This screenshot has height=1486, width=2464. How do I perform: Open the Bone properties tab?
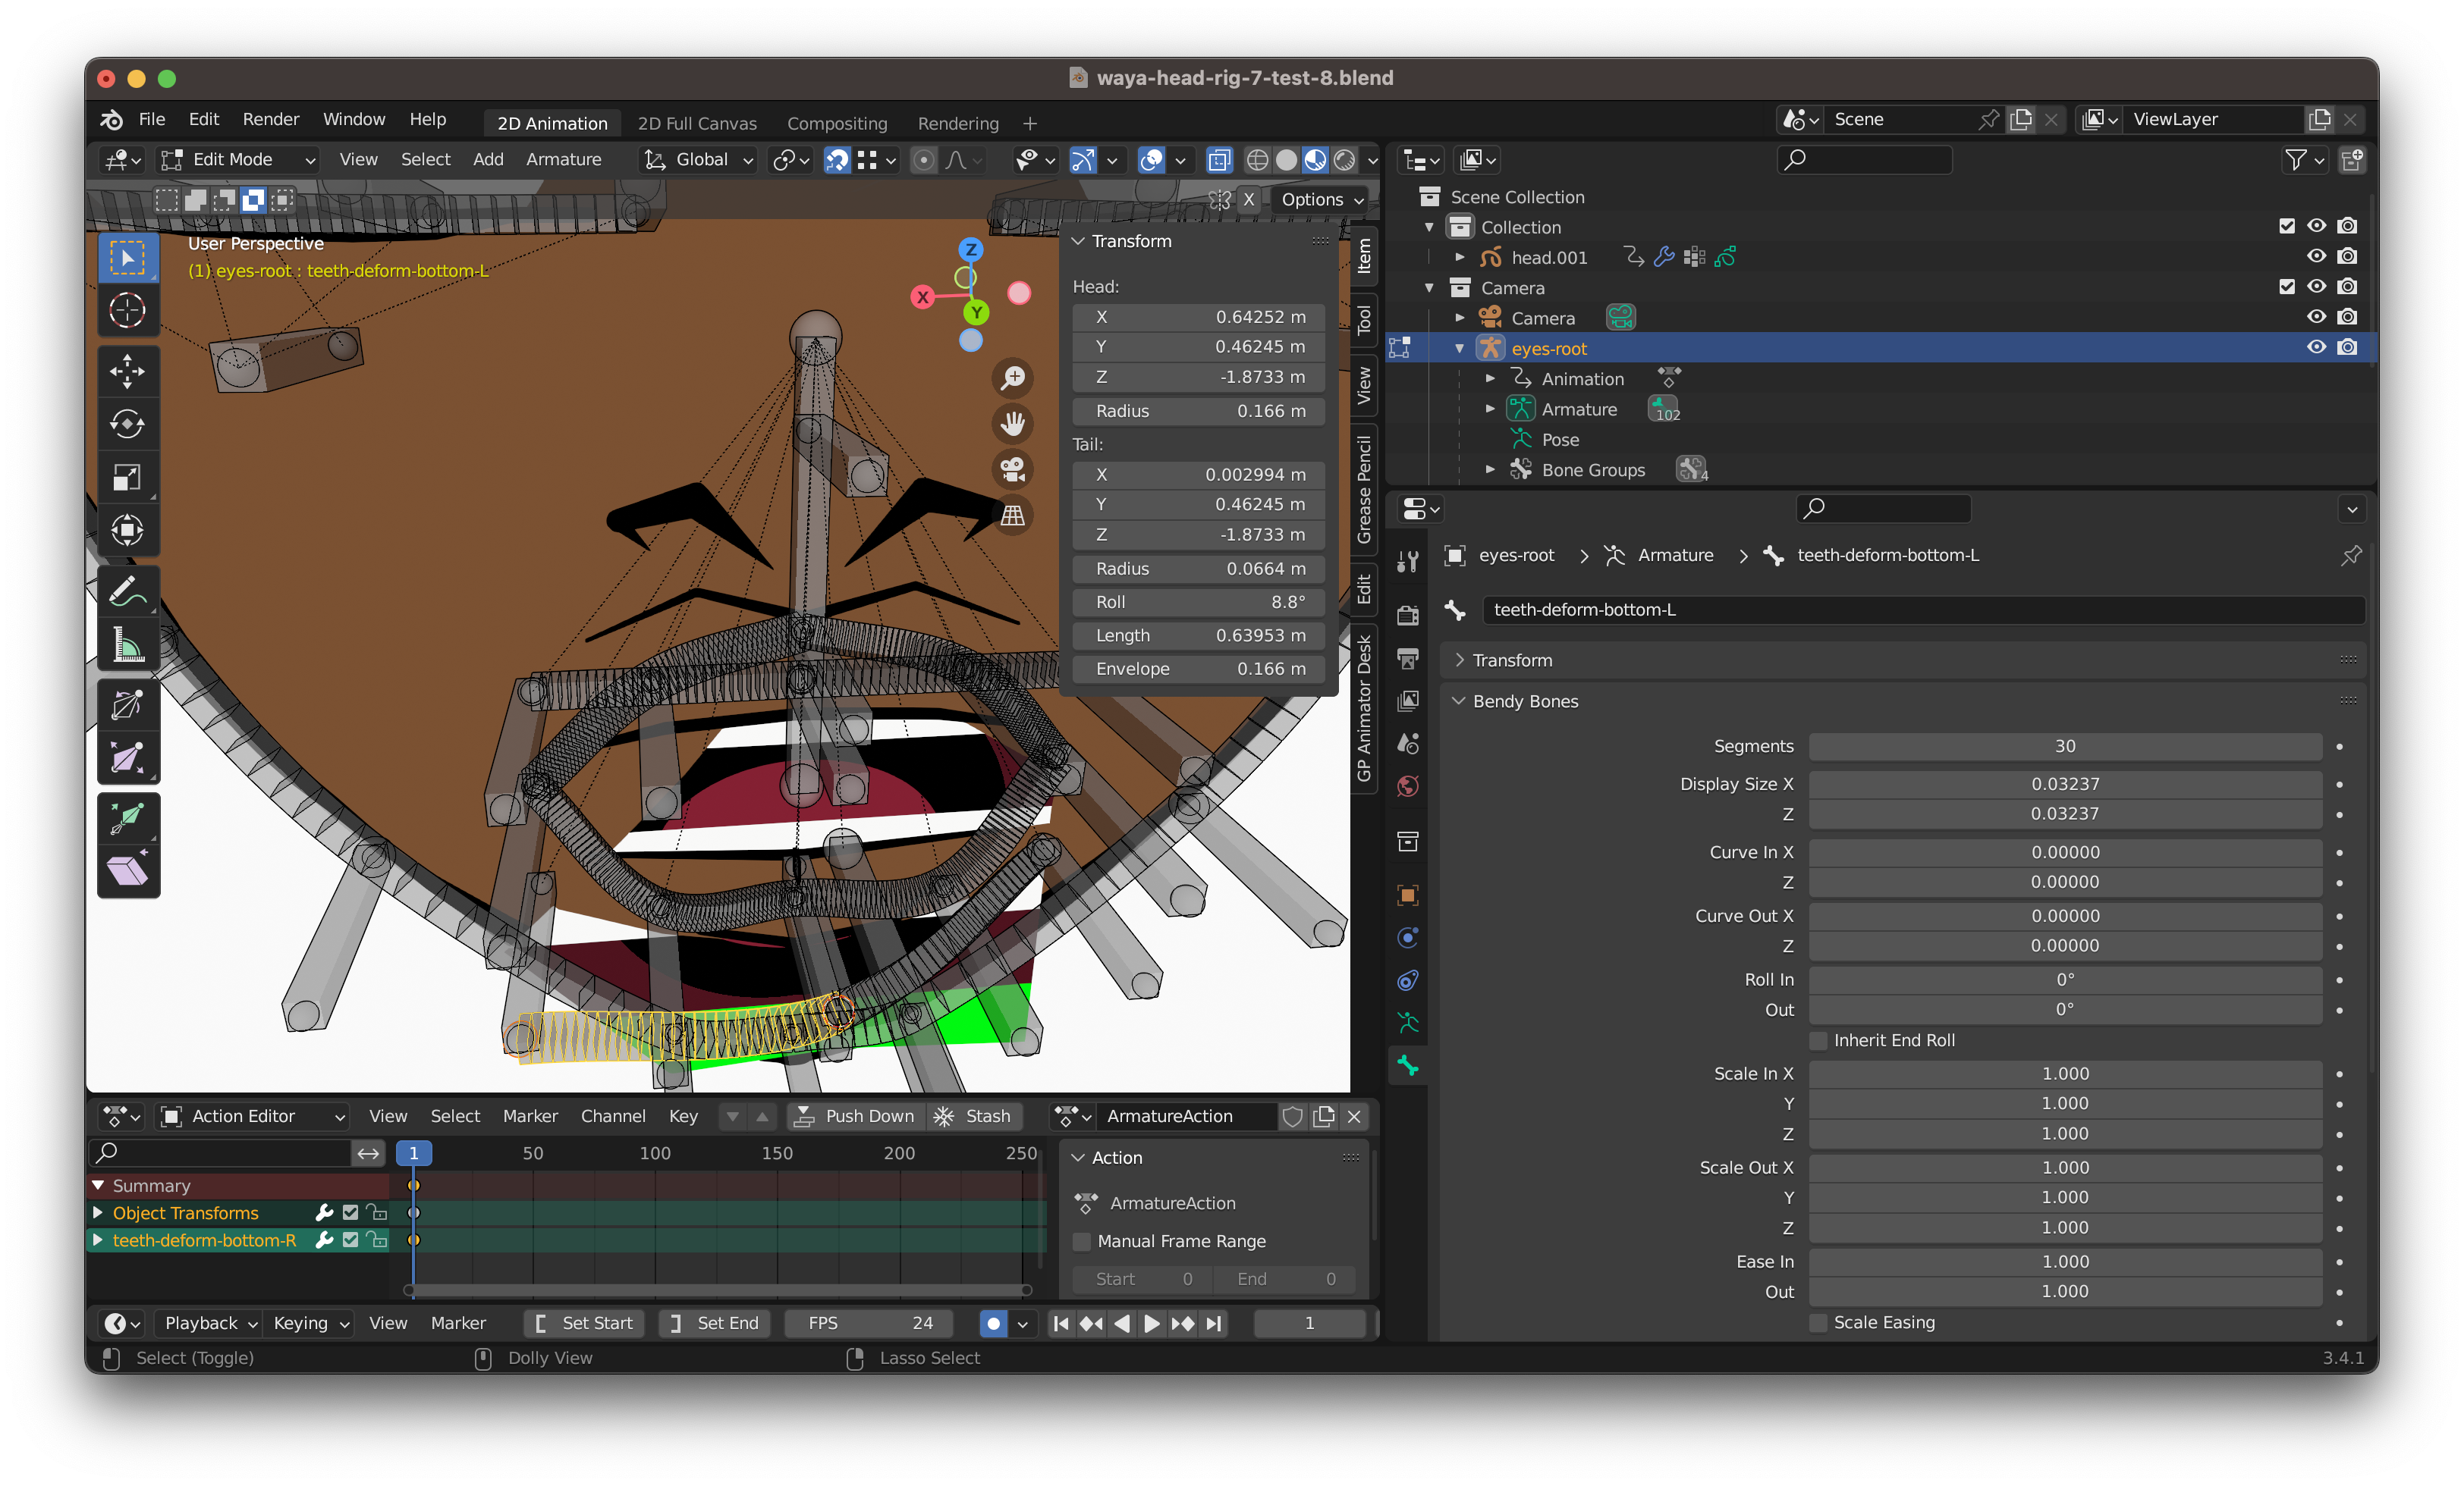coord(1408,1065)
